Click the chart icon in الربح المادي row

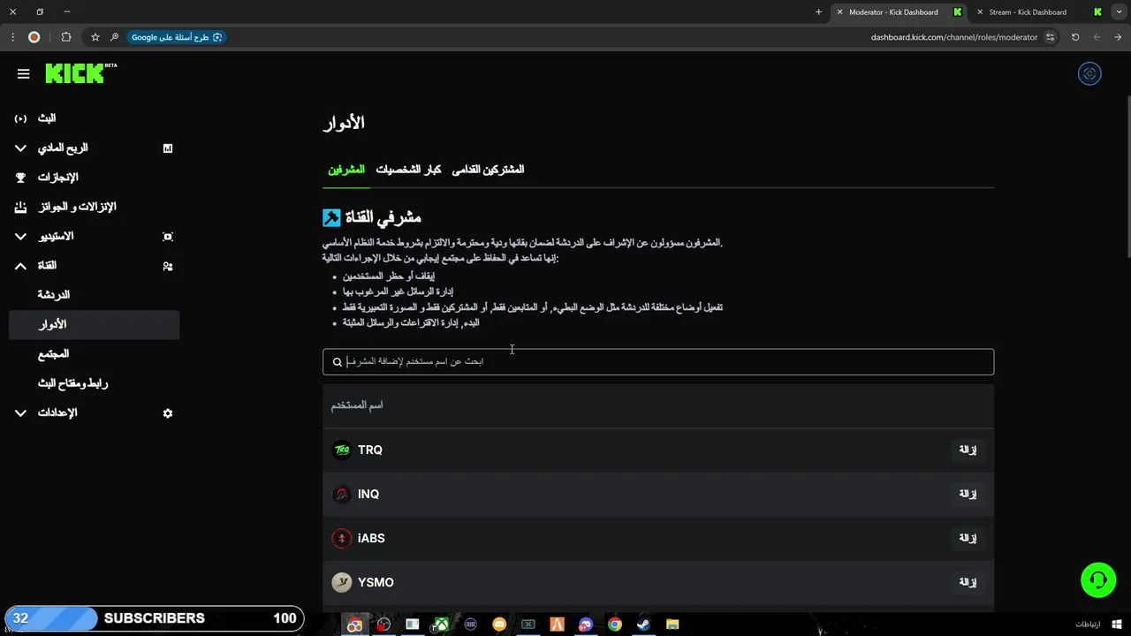(168, 148)
